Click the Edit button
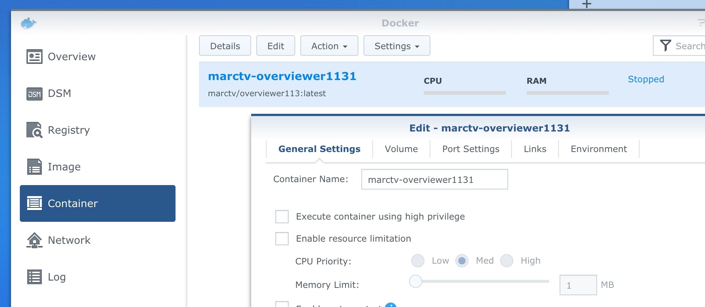Image resolution: width=705 pixels, height=307 pixels. [276, 46]
